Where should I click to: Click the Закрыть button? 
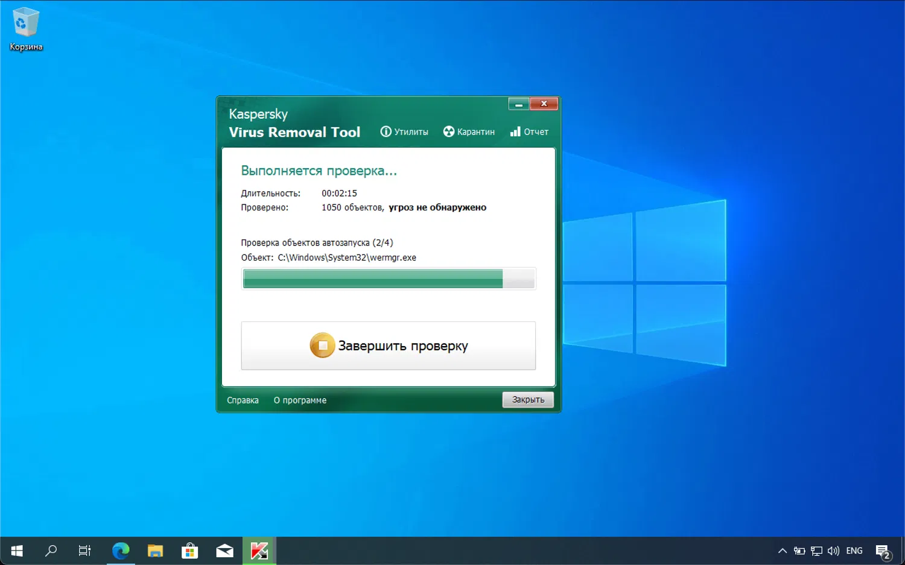(528, 400)
